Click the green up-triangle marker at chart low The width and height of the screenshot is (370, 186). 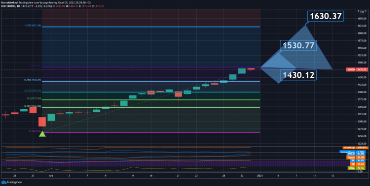[x=42, y=134]
